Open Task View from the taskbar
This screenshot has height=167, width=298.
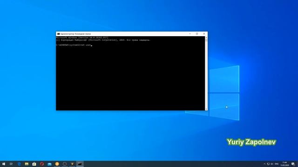click(x=11, y=164)
